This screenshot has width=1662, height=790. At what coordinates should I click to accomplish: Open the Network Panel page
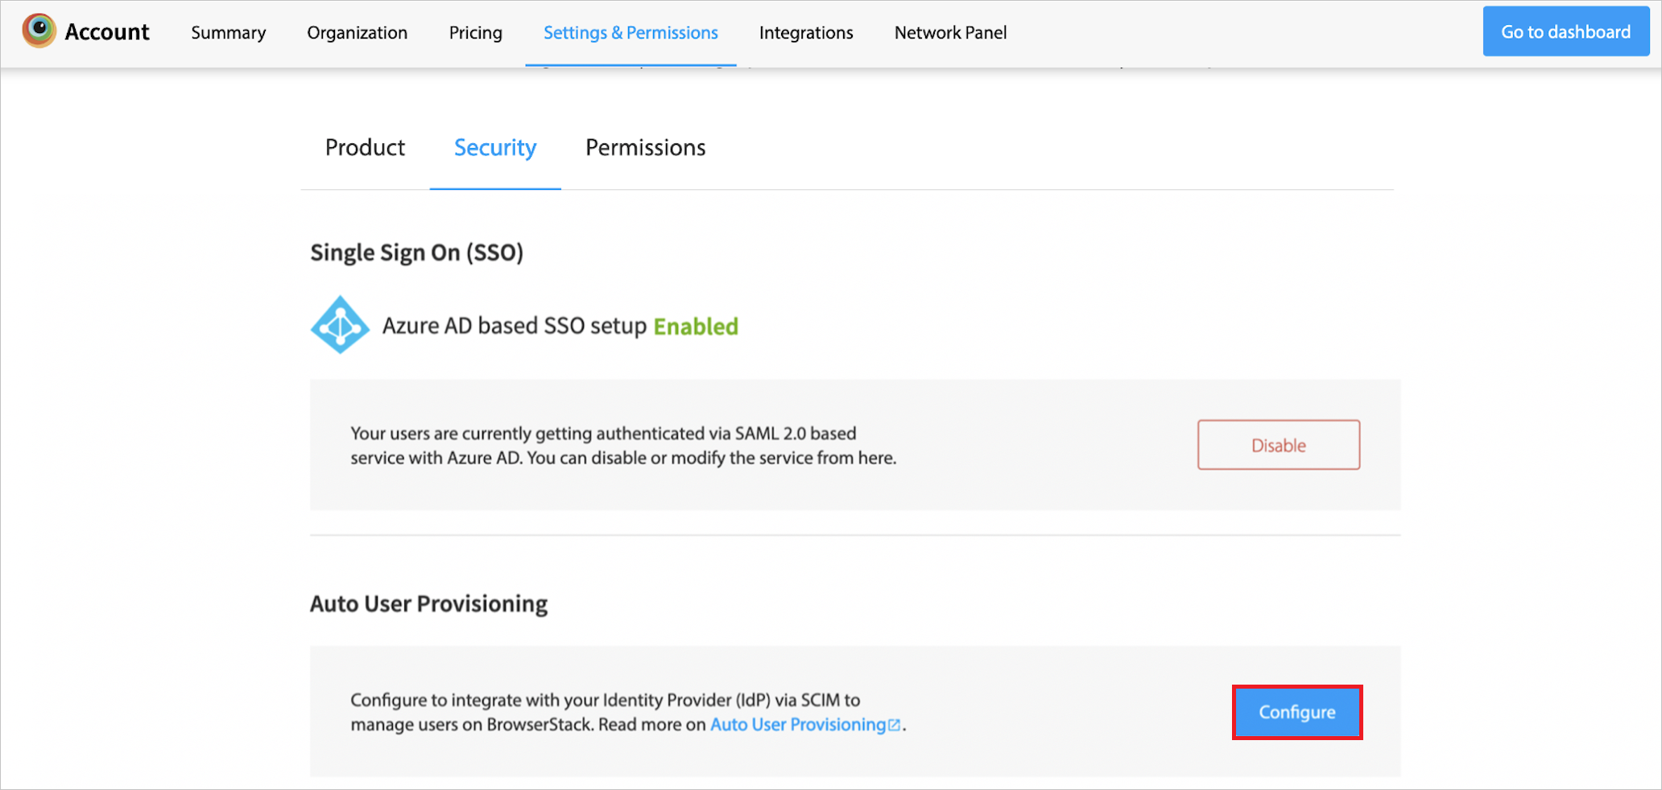[x=951, y=32]
